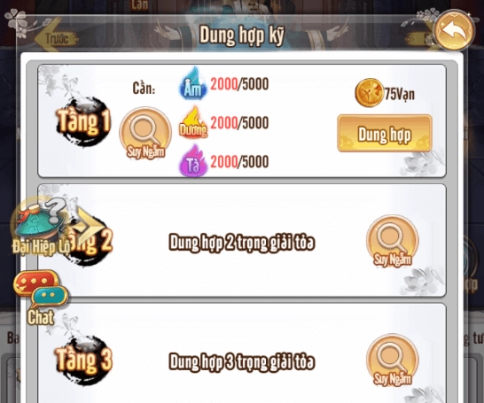Open Suy Ngẫm magnifier in Tầng 1
This screenshot has height=403, width=484.
pos(145,133)
